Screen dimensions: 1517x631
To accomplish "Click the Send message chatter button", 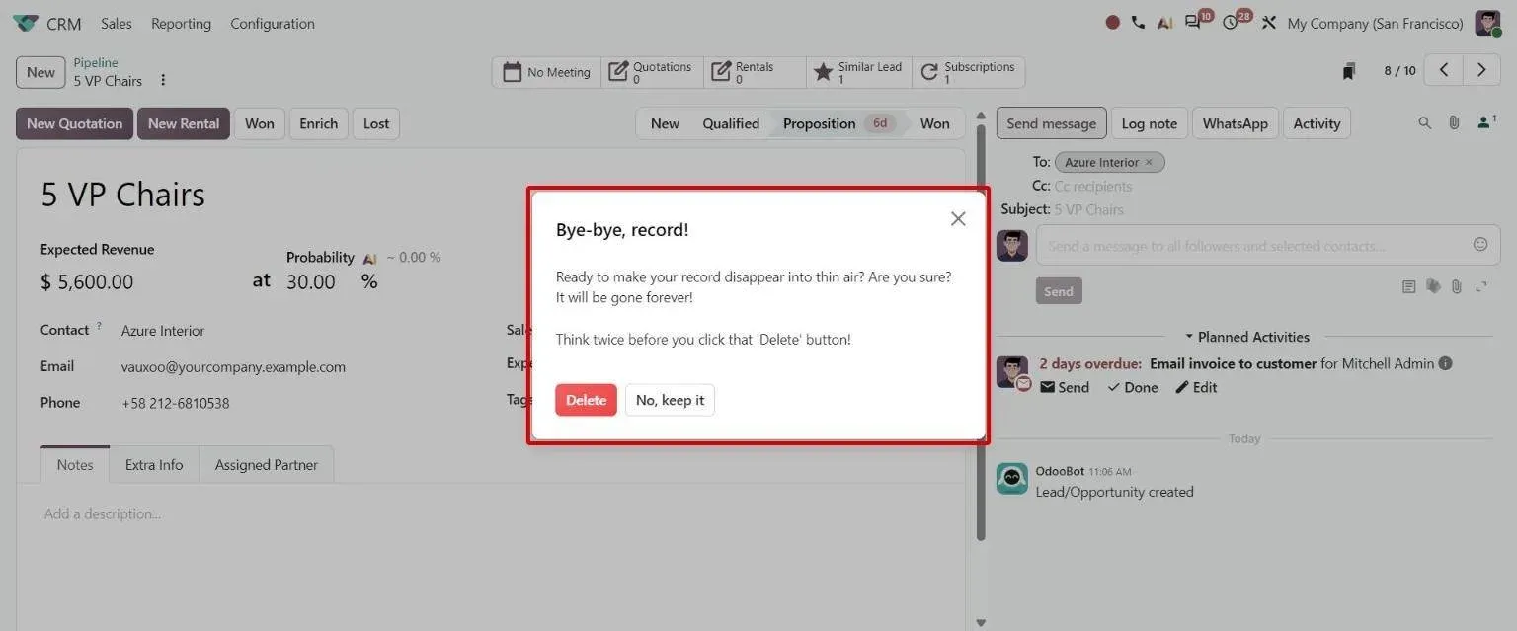I will 1051,123.
